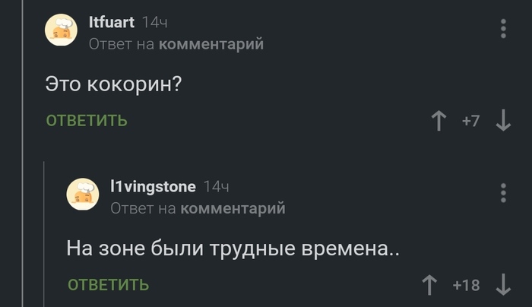Click the +7 rating score
The image size is (532, 307).
point(470,122)
